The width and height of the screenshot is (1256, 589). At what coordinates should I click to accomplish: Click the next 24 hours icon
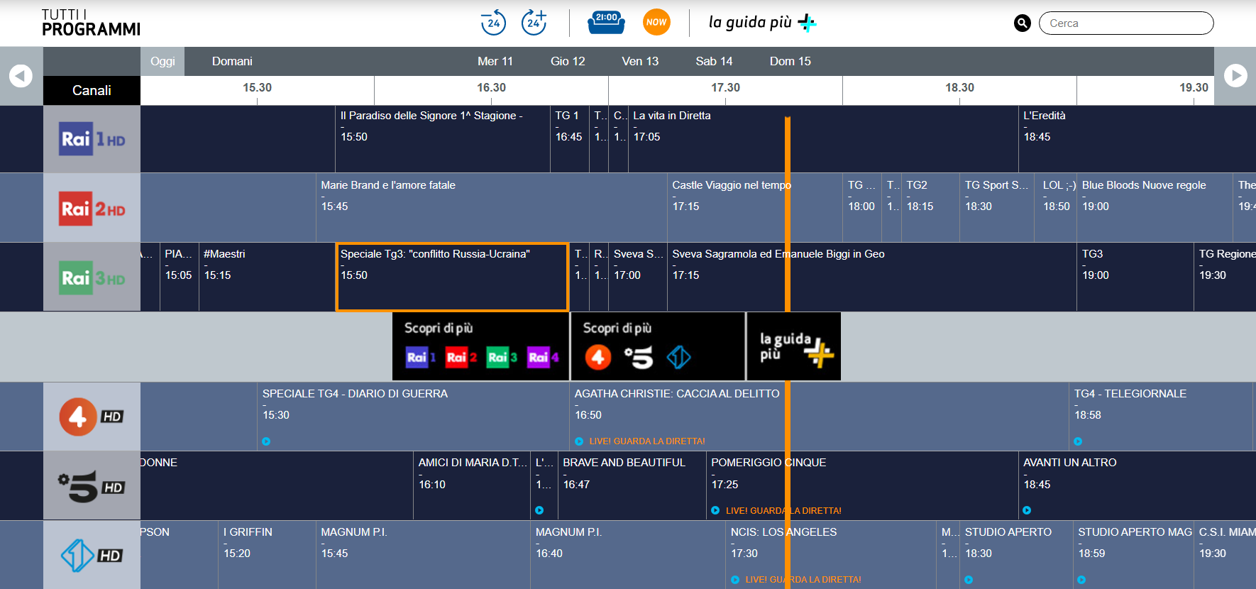point(534,22)
